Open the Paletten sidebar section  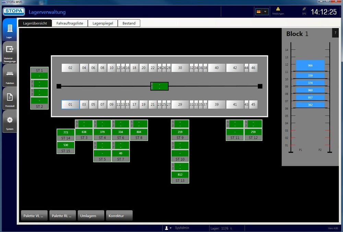point(9,76)
